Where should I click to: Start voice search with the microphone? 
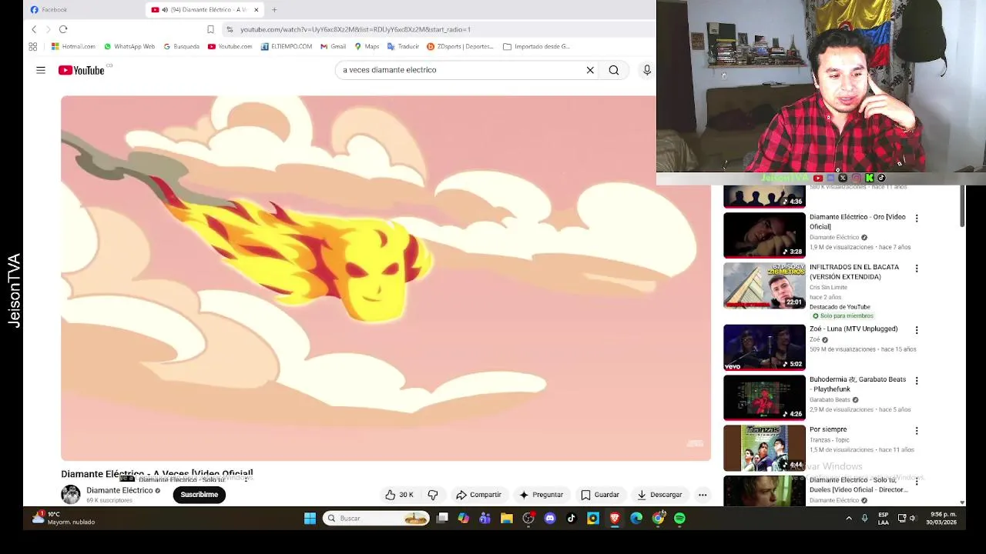pyautogui.click(x=647, y=70)
